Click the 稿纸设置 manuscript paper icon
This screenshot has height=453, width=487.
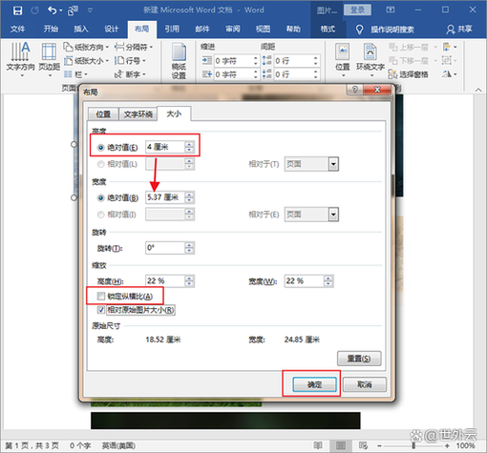(x=179, y=61)
